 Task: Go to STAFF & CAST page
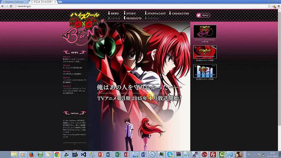click(x=155, y=13)
